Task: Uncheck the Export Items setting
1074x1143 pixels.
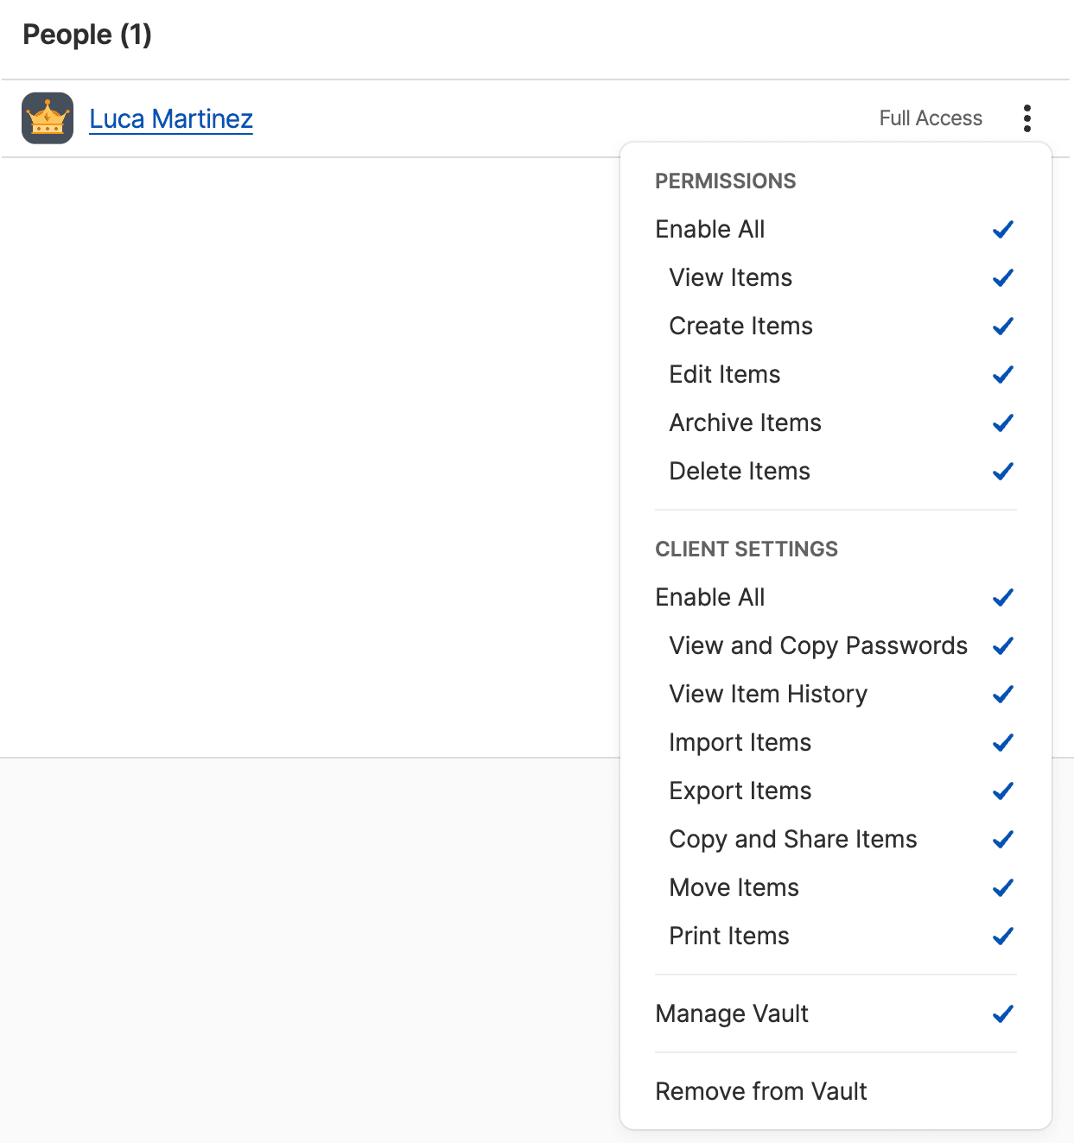Action: click(836, 791)
